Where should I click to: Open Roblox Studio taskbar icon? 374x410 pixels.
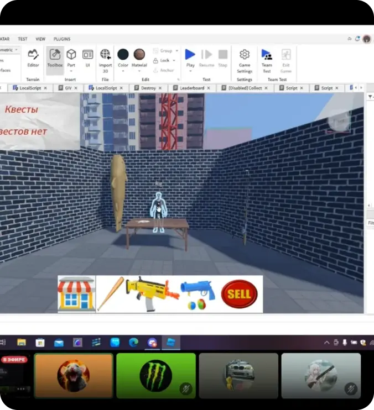[x=170, y=342]
